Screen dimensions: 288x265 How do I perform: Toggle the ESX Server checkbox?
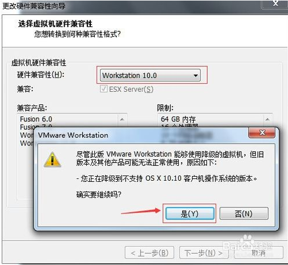104,89
